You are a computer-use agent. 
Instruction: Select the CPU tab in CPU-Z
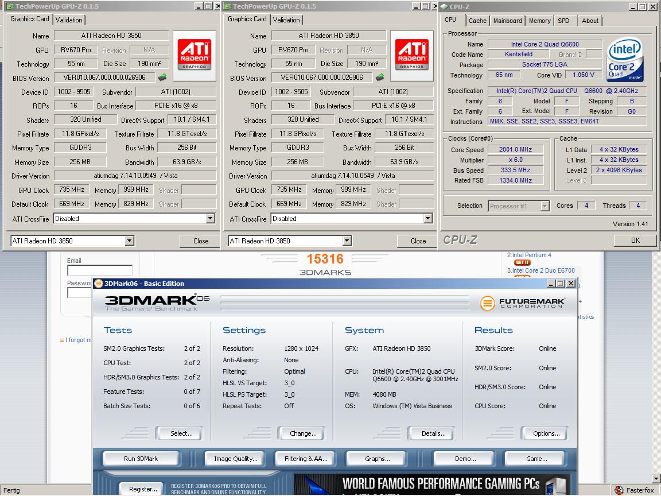(x=450, y=20)
